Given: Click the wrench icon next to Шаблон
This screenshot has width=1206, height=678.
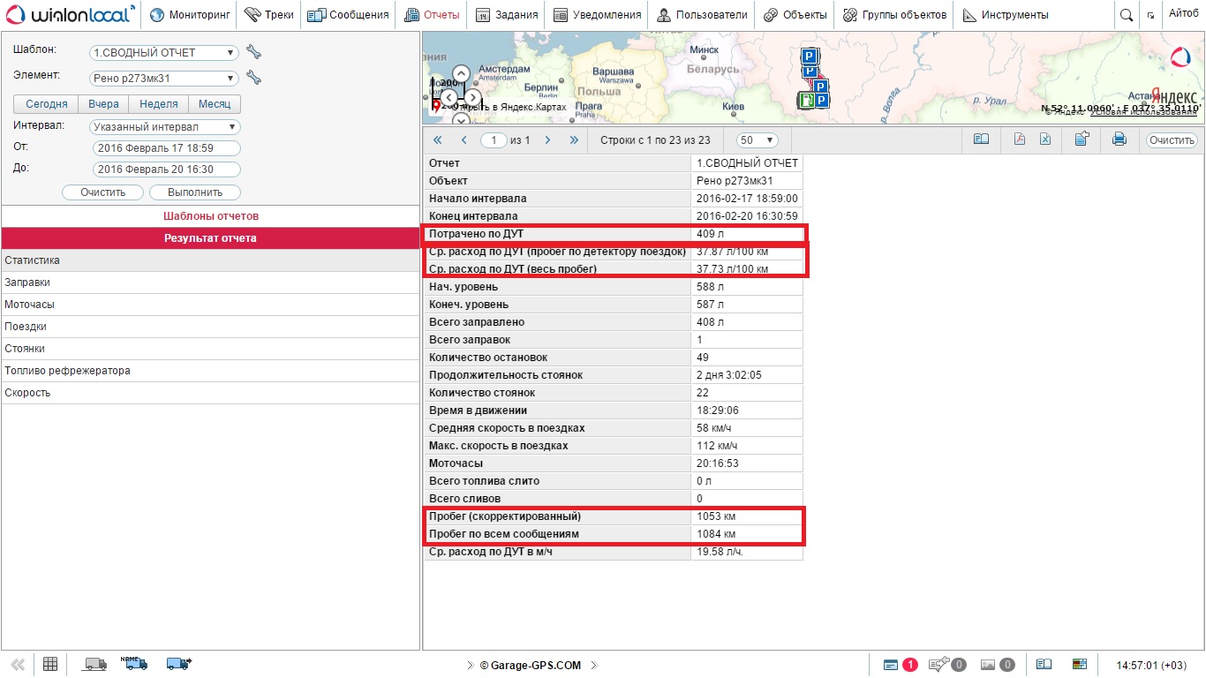Looking at the screenshot, I should (253, 52).
